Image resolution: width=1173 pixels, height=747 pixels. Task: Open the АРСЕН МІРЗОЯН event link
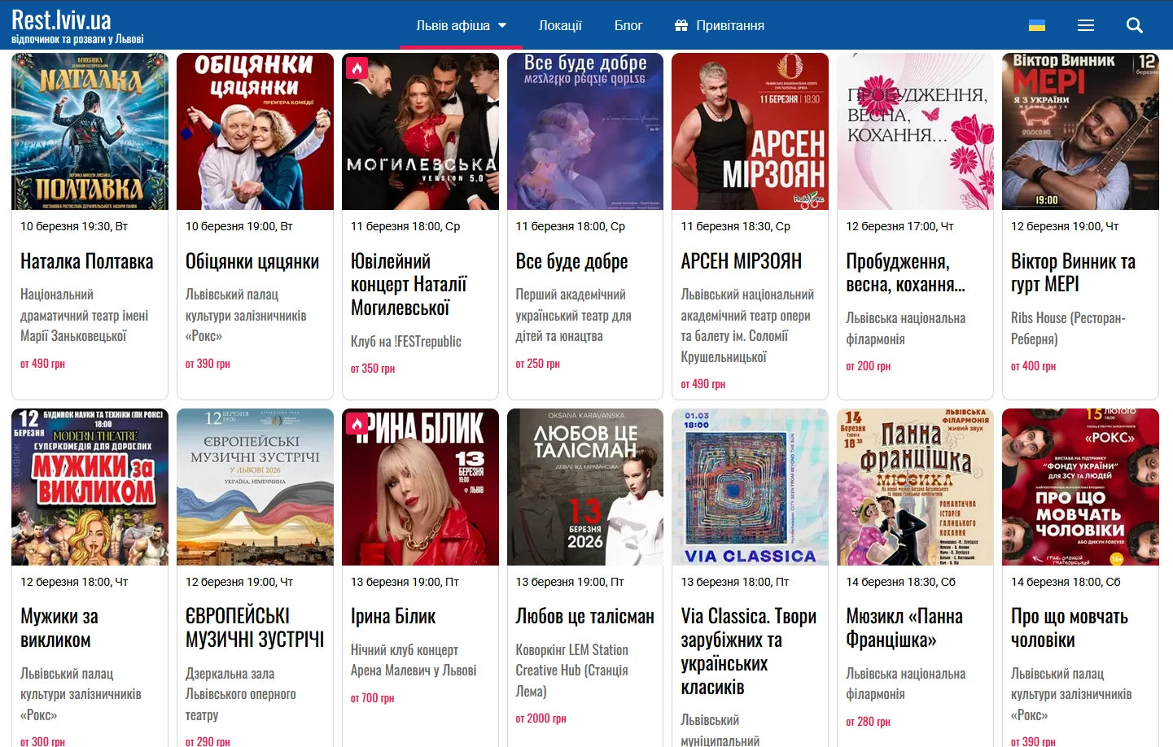pyautogui.click(x=741, y=261)
